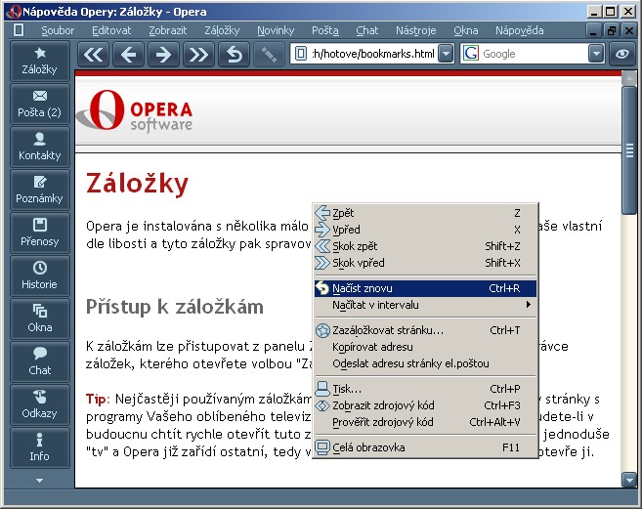
Task: Choose Zpět in the context menu
Action: [x=425, y=213]
